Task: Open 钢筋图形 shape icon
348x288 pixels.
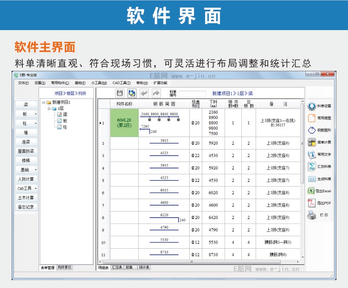Action: (312, 130)
